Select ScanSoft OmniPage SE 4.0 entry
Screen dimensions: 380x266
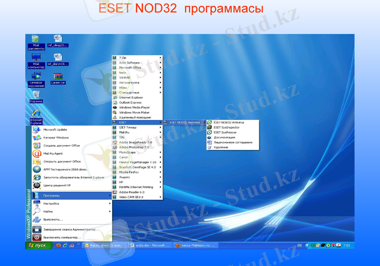137,167
